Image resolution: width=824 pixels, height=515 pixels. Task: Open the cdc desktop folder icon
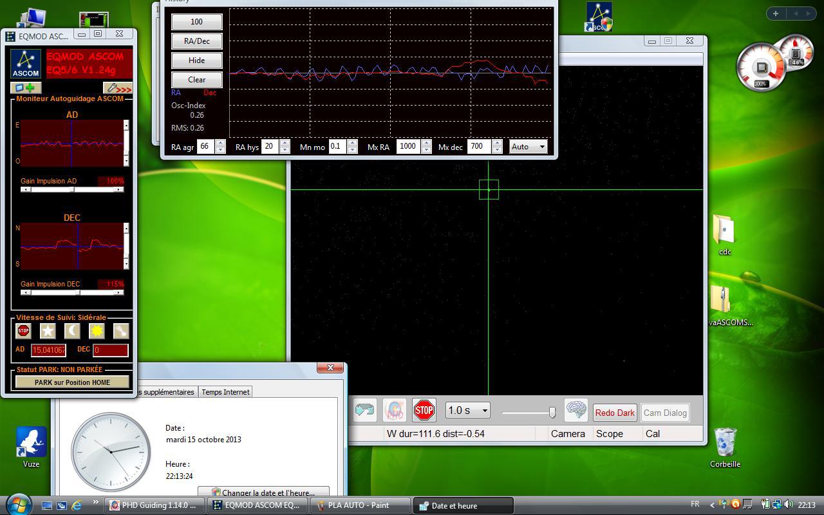[725, 230]
